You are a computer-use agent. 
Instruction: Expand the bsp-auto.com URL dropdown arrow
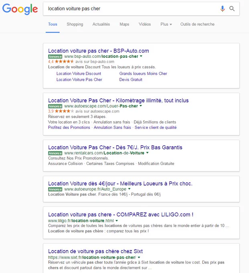141,56
